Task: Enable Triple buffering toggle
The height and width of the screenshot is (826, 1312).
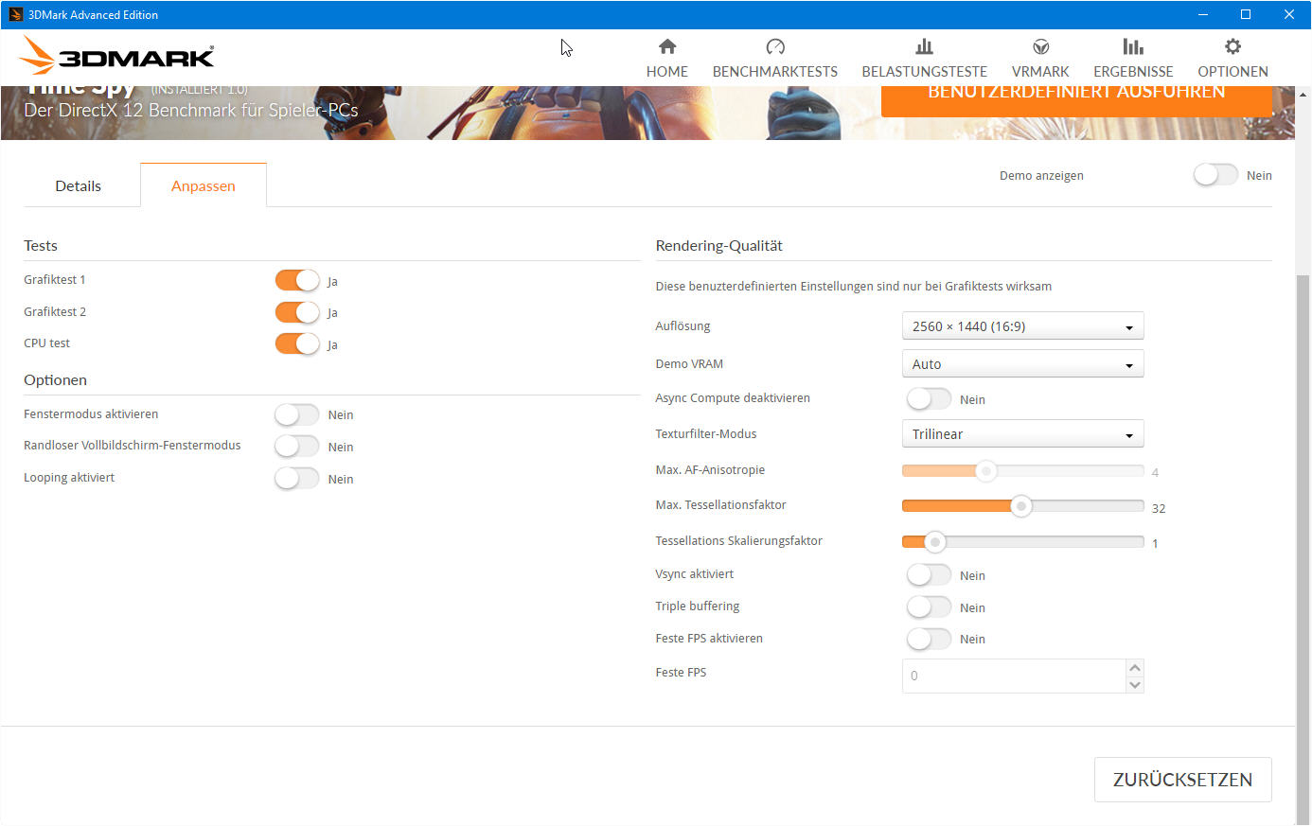Action: coord(929,606)
